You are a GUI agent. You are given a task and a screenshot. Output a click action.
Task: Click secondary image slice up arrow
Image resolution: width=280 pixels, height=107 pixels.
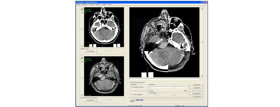click(x=82, y=62)
